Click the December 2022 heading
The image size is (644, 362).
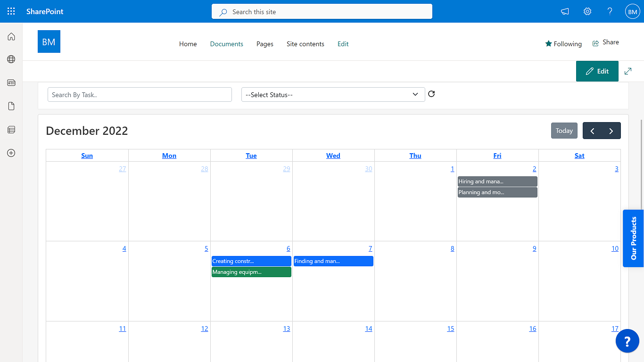click(x=87, y=131)
